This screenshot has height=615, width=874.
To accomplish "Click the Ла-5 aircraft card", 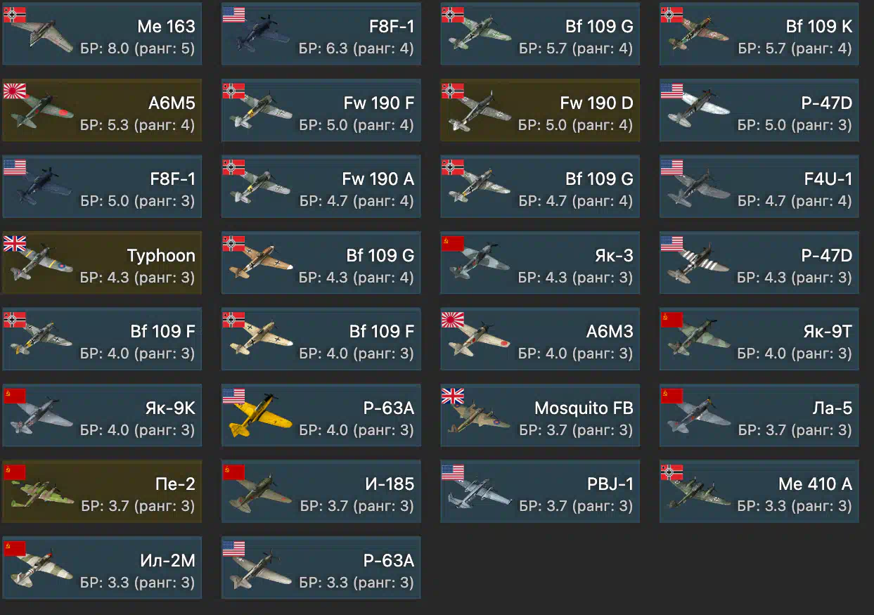I will [759, 415].
